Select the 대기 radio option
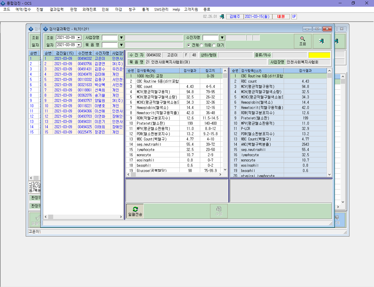Image resolution: width=374 pixels, height=287 pixels. tap(214, 45)
